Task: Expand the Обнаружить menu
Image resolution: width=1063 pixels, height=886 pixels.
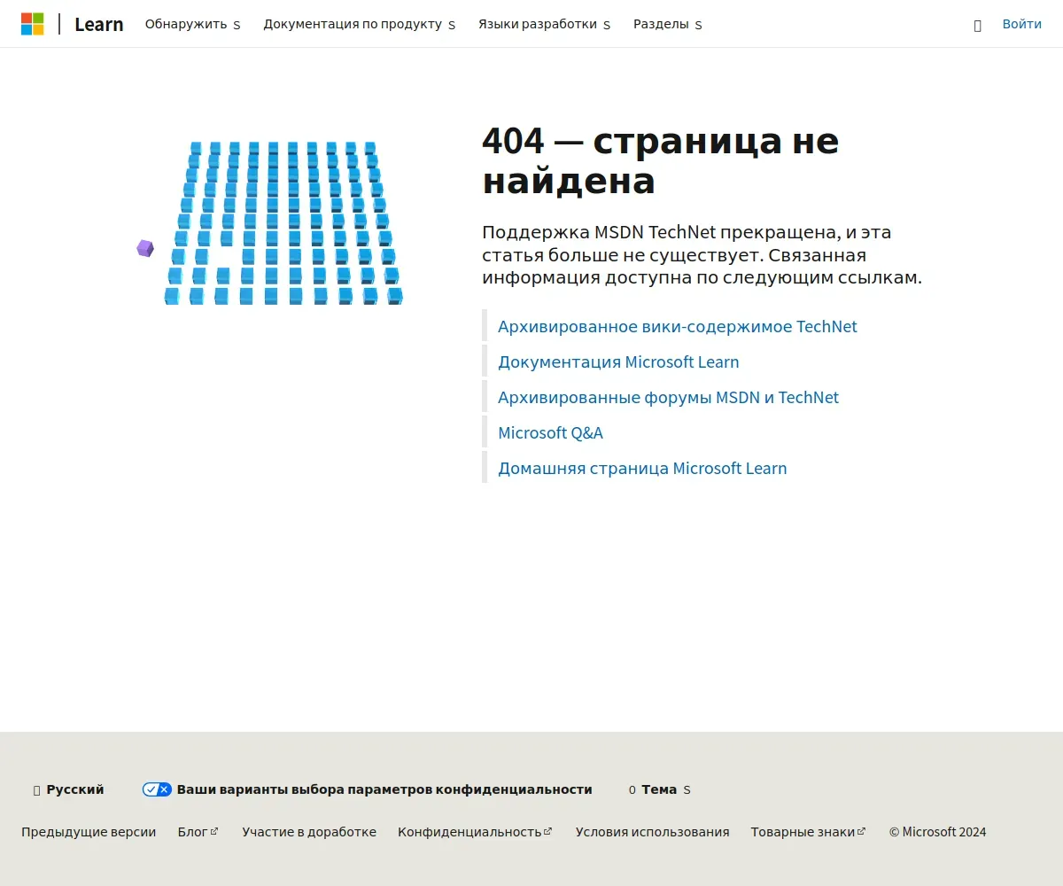Action: coord(192,25)
